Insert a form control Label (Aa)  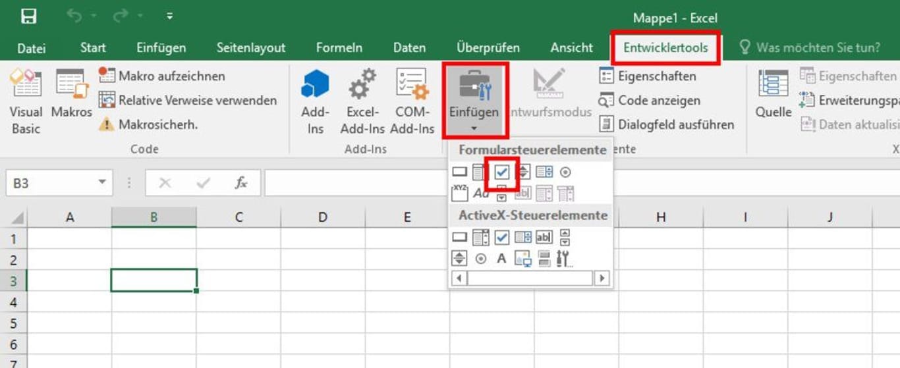(480, 193)
